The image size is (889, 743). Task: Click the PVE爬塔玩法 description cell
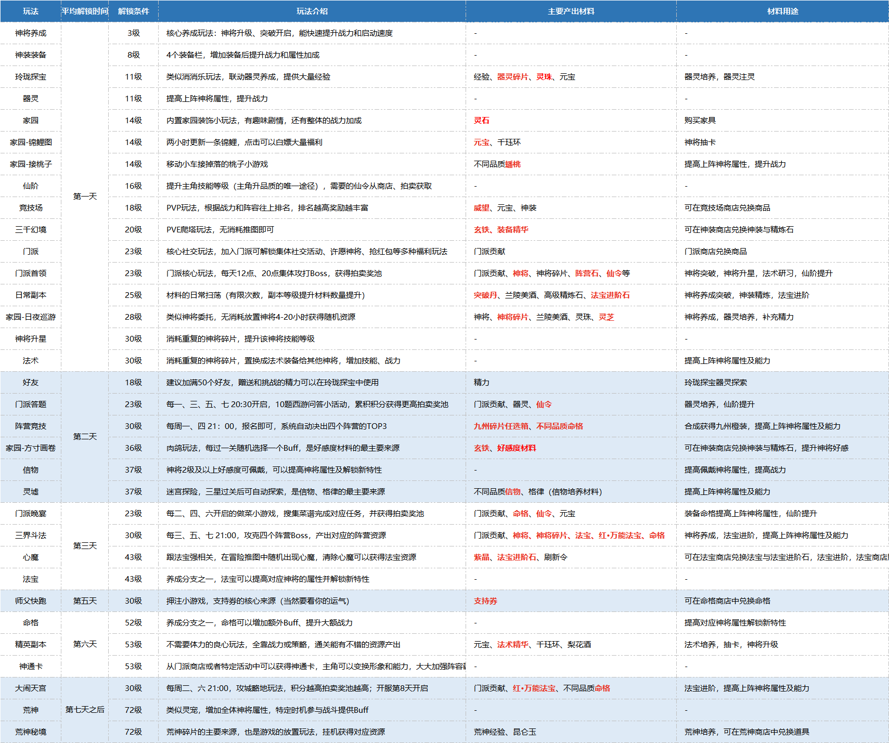pyautogui.click(x=312, y=230)
